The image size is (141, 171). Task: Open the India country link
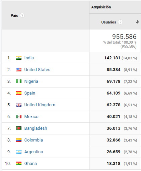[x=29, y=58]
